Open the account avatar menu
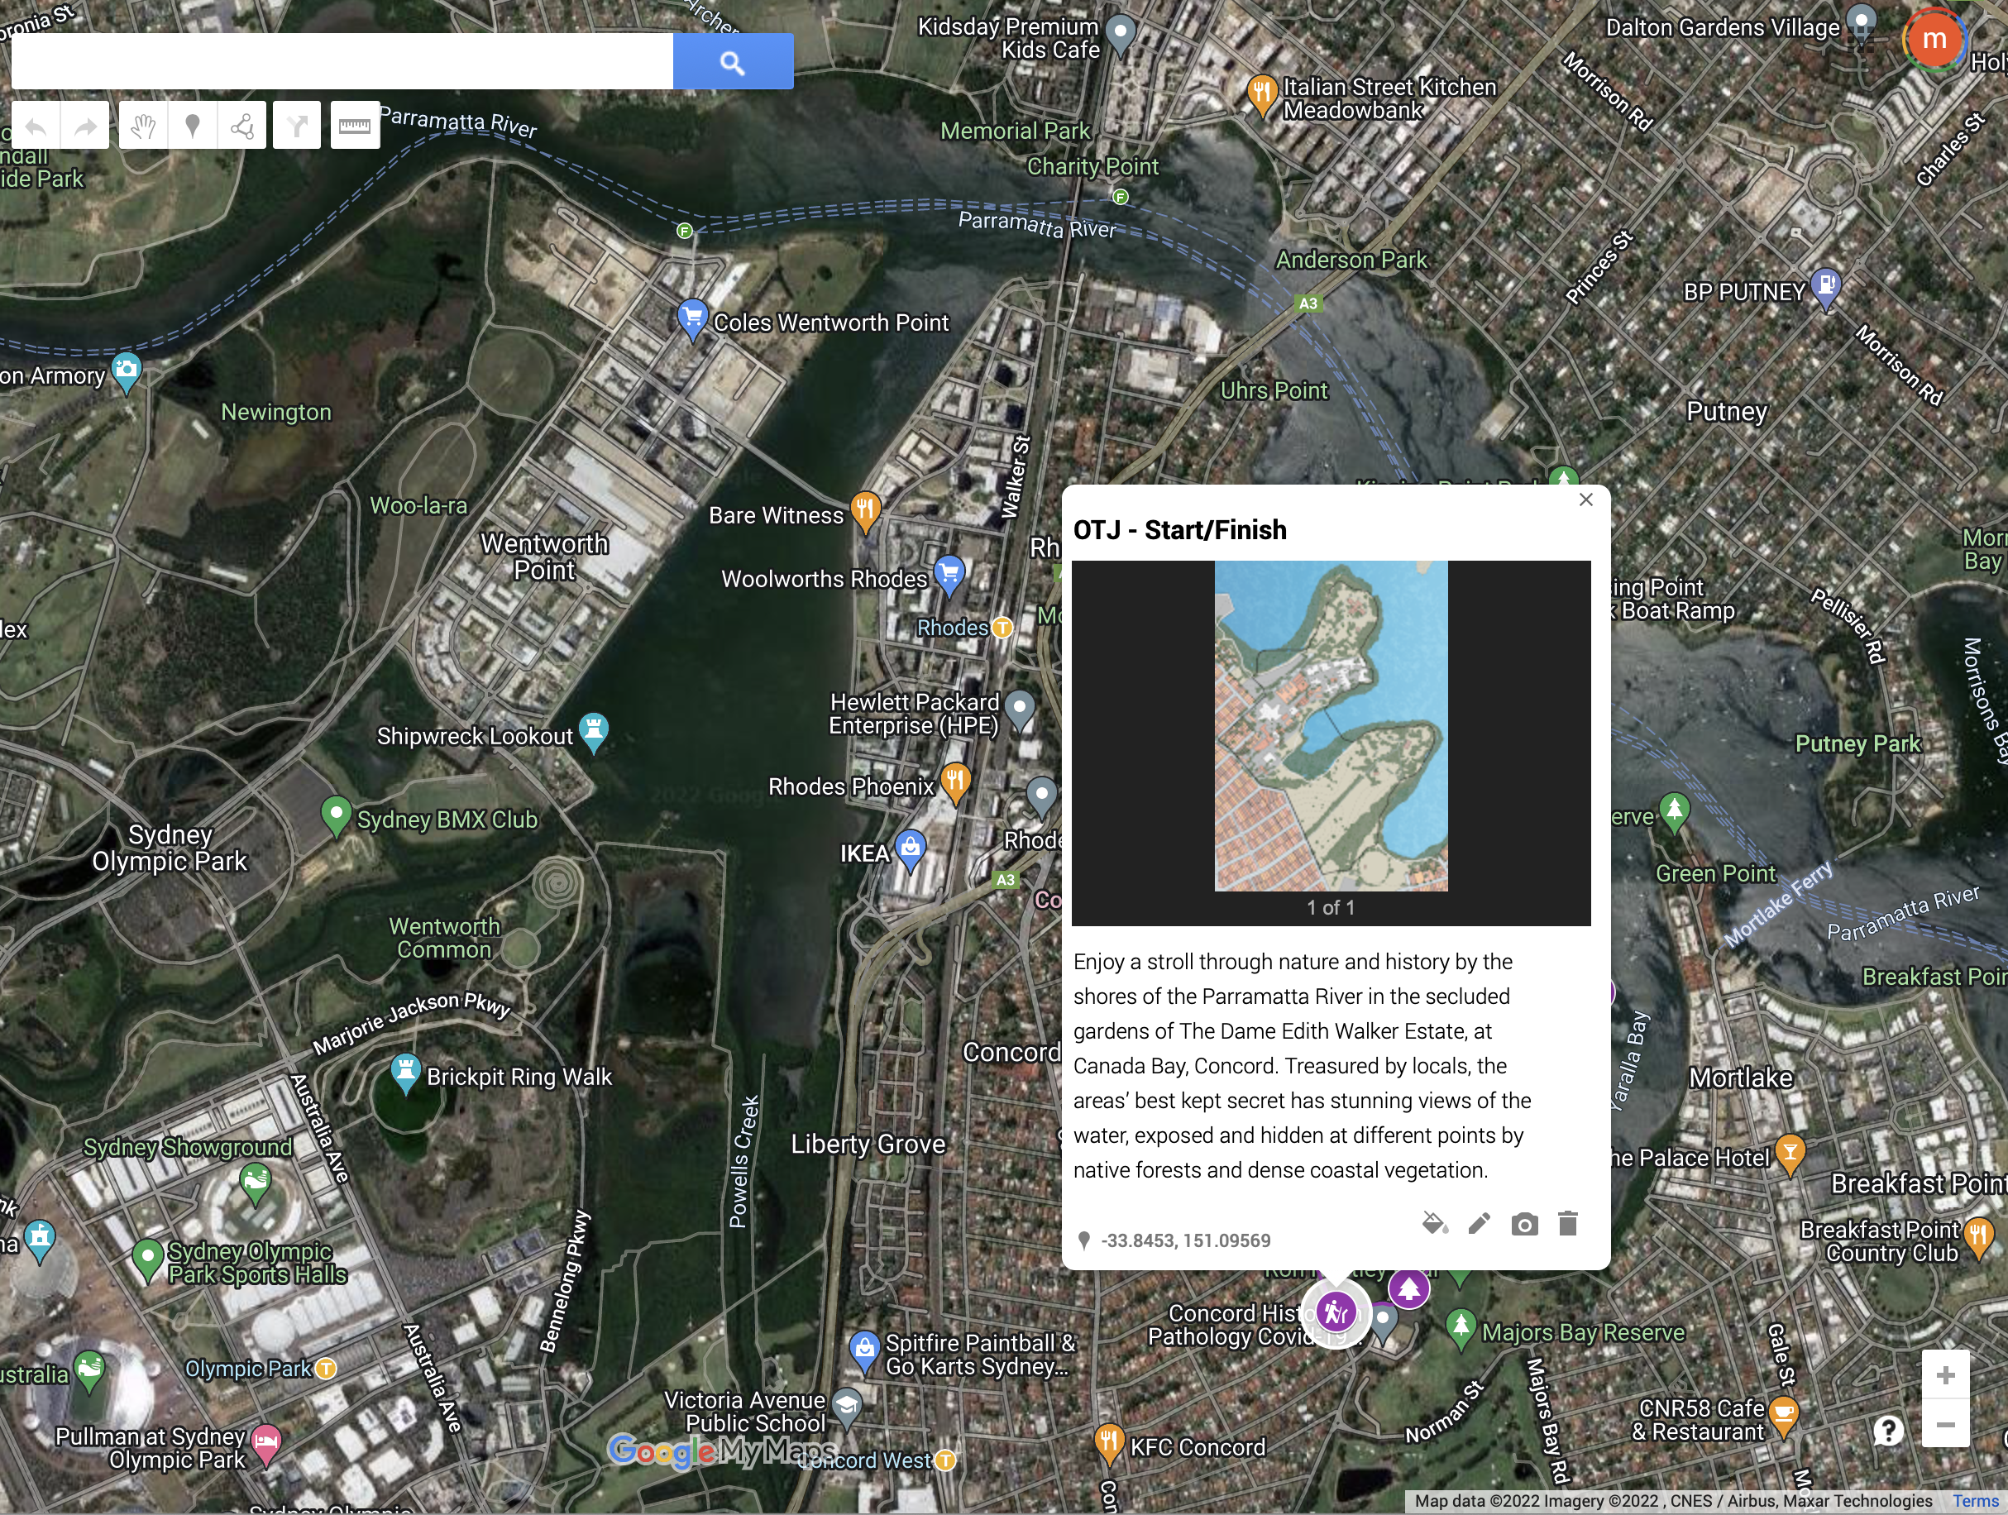The height and width of the screenshot is (1515, 2008). (1934, 39)
